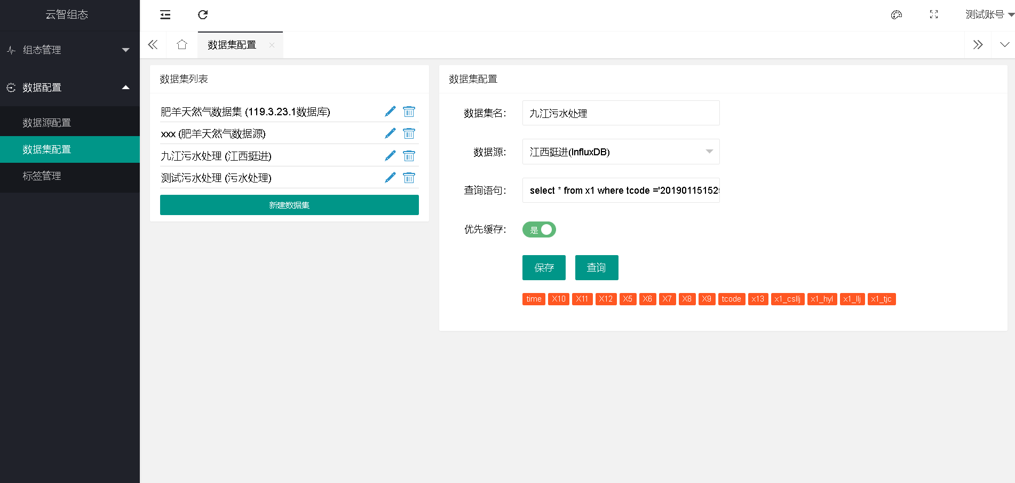Edit 九江污水处理 dataset pencil icon
1015x483 pixels.
coord(391,156)
